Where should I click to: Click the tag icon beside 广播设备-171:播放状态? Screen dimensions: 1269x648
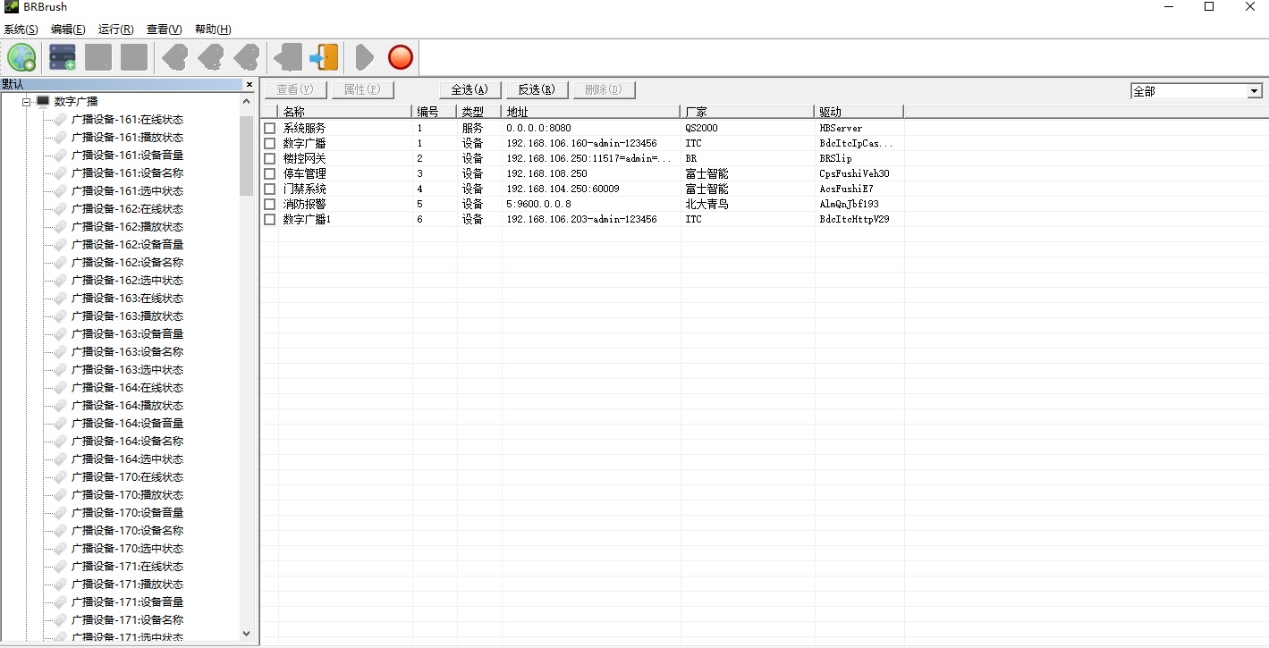click(x=60, y=584)
